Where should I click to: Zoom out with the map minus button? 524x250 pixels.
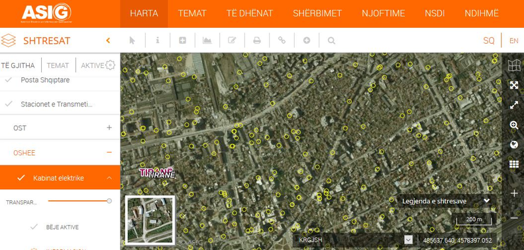[514, 218]
